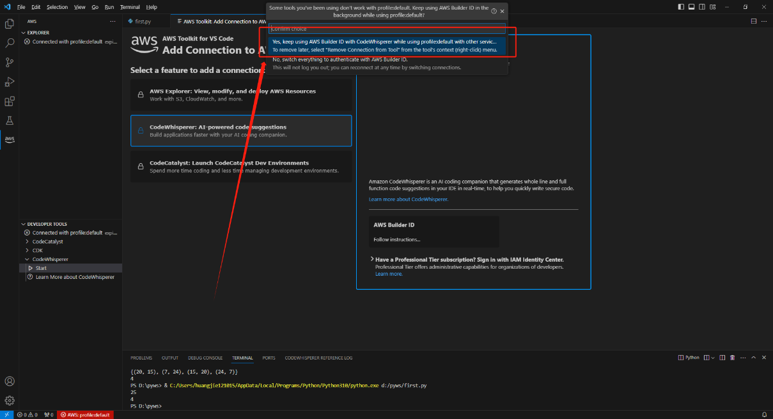Click the split editor icon
The image size is (773, 419).
pos(753,21)
